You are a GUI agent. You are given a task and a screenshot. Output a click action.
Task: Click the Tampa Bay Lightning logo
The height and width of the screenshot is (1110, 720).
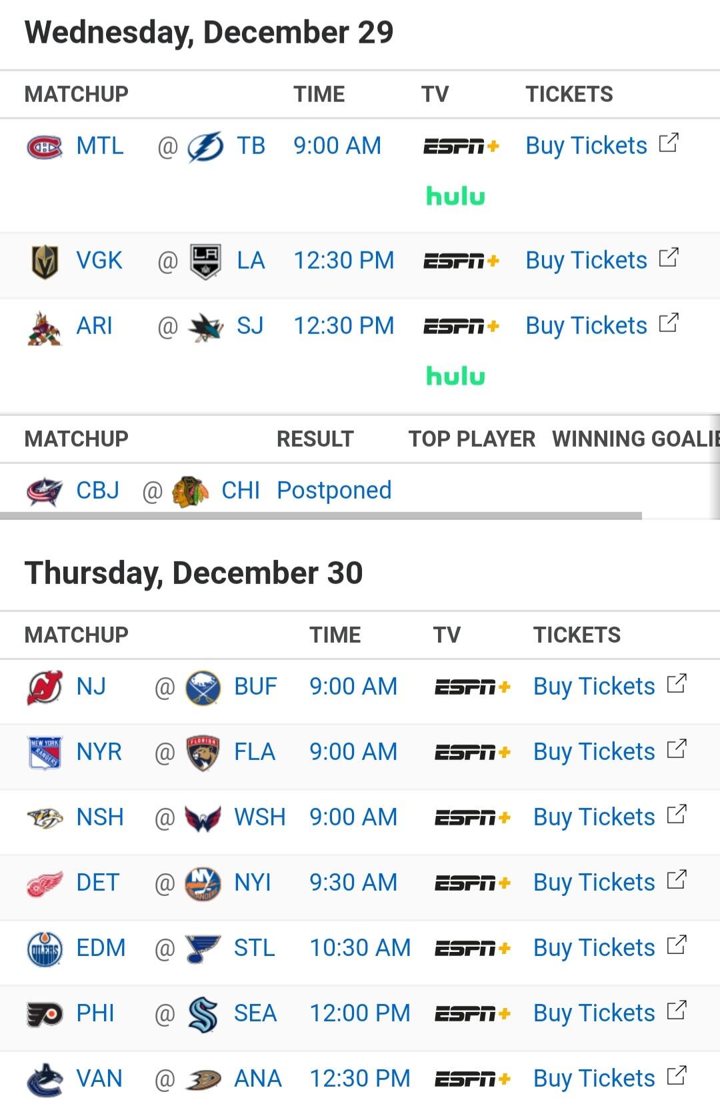tap(205, 147)
